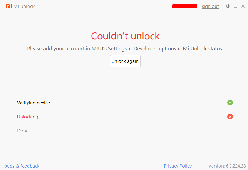Click the Developer options instruction text
Viewport: 248px width, 170px height.
click(155, 49)
